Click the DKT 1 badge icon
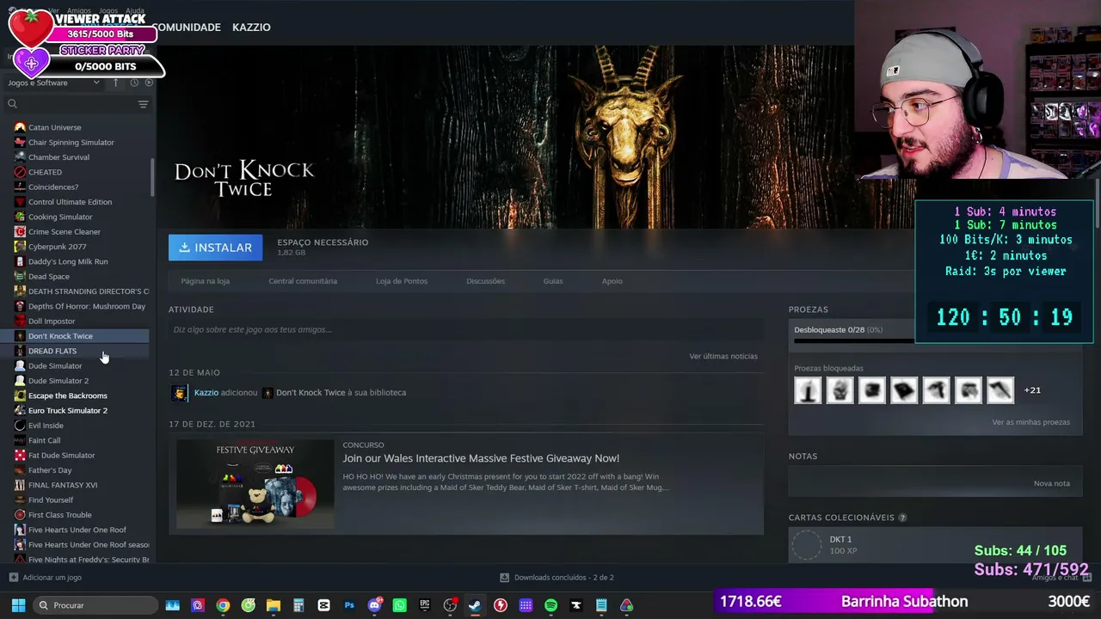 (807, 545)
